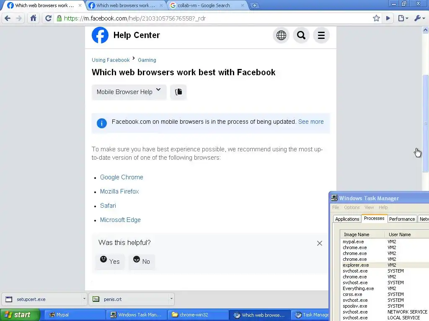Image resolution: width=429 pixels, height=321 pixels.
Task: Open the new tab plus button
Action: 254,5
